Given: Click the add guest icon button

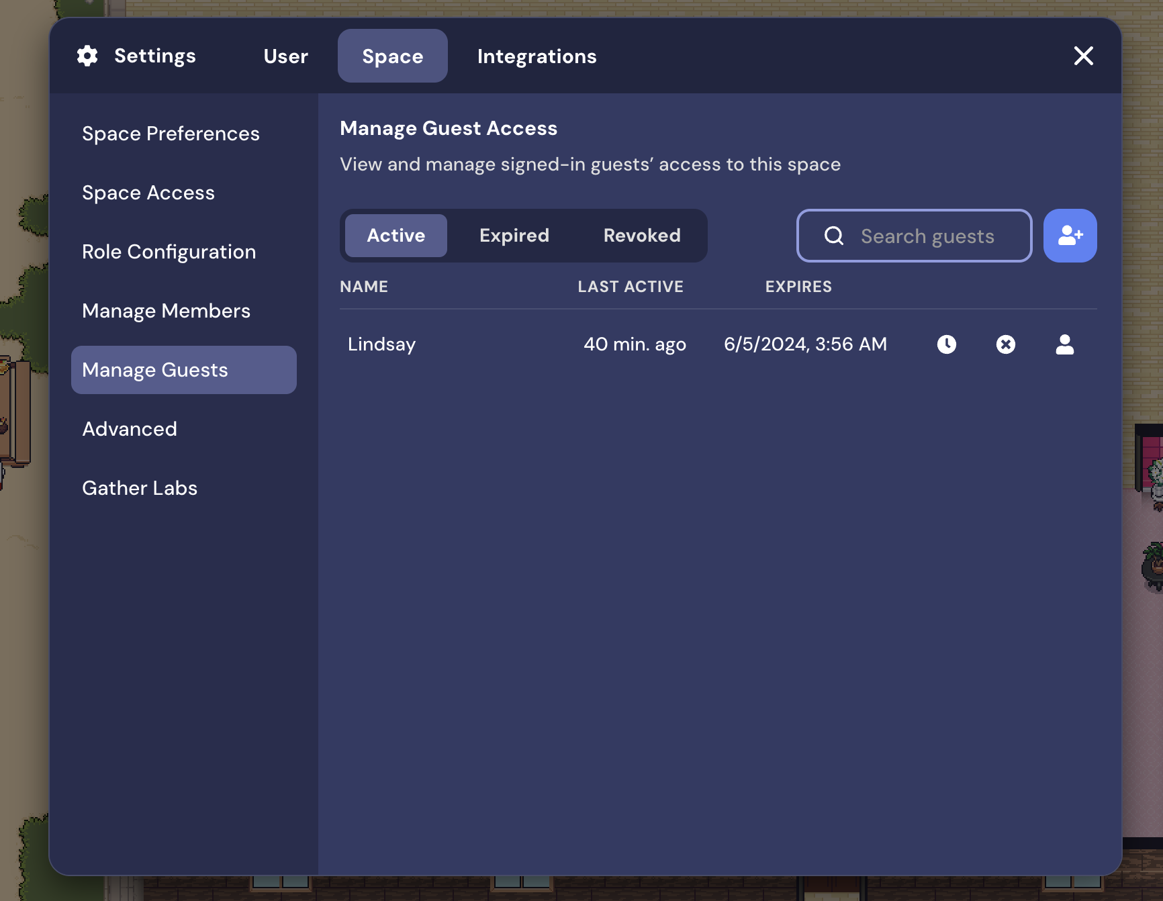Looking at the screenshot, I should (1070, 236).
